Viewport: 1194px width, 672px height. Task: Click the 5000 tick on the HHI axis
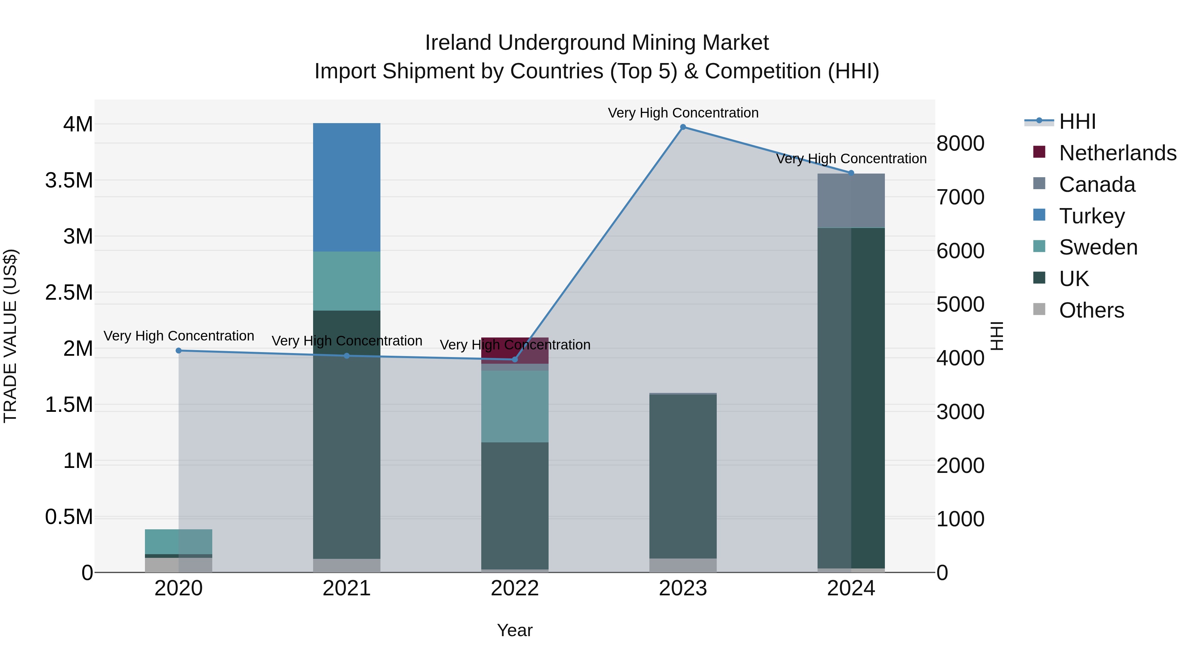(961, 304)
